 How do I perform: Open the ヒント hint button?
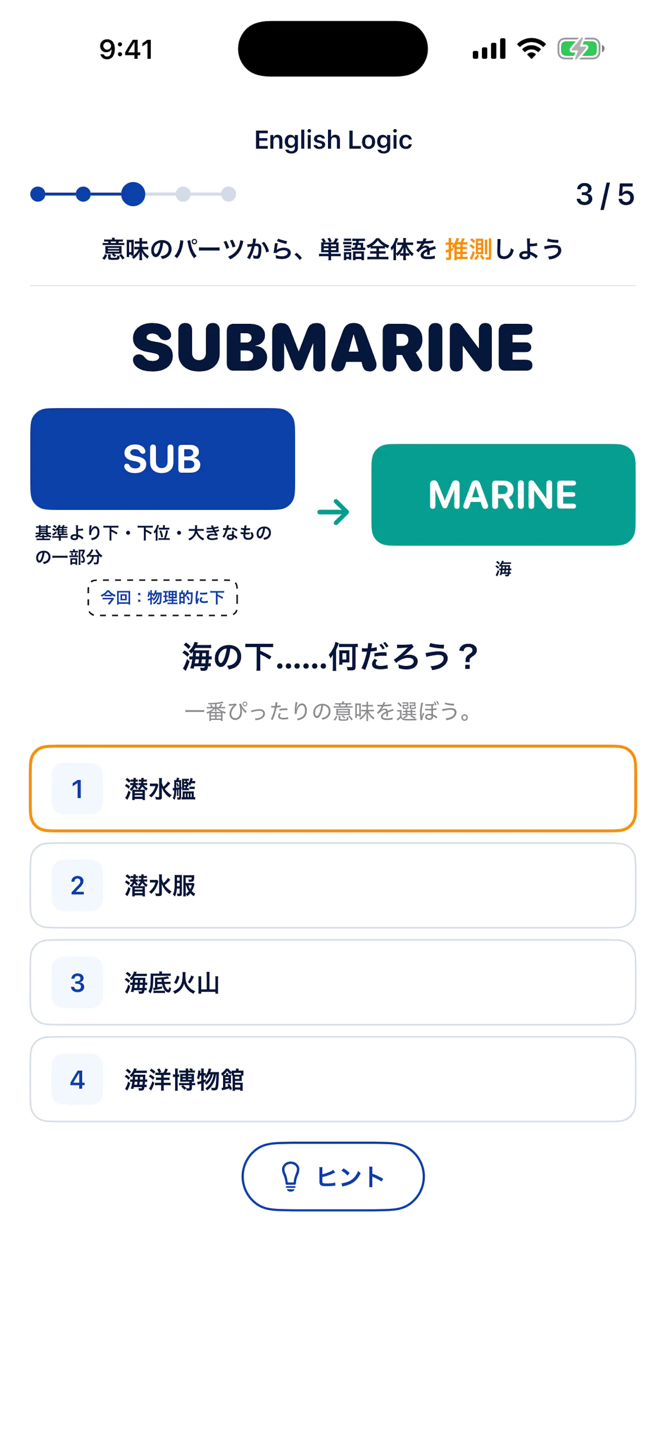click(x=333, y=1176)
